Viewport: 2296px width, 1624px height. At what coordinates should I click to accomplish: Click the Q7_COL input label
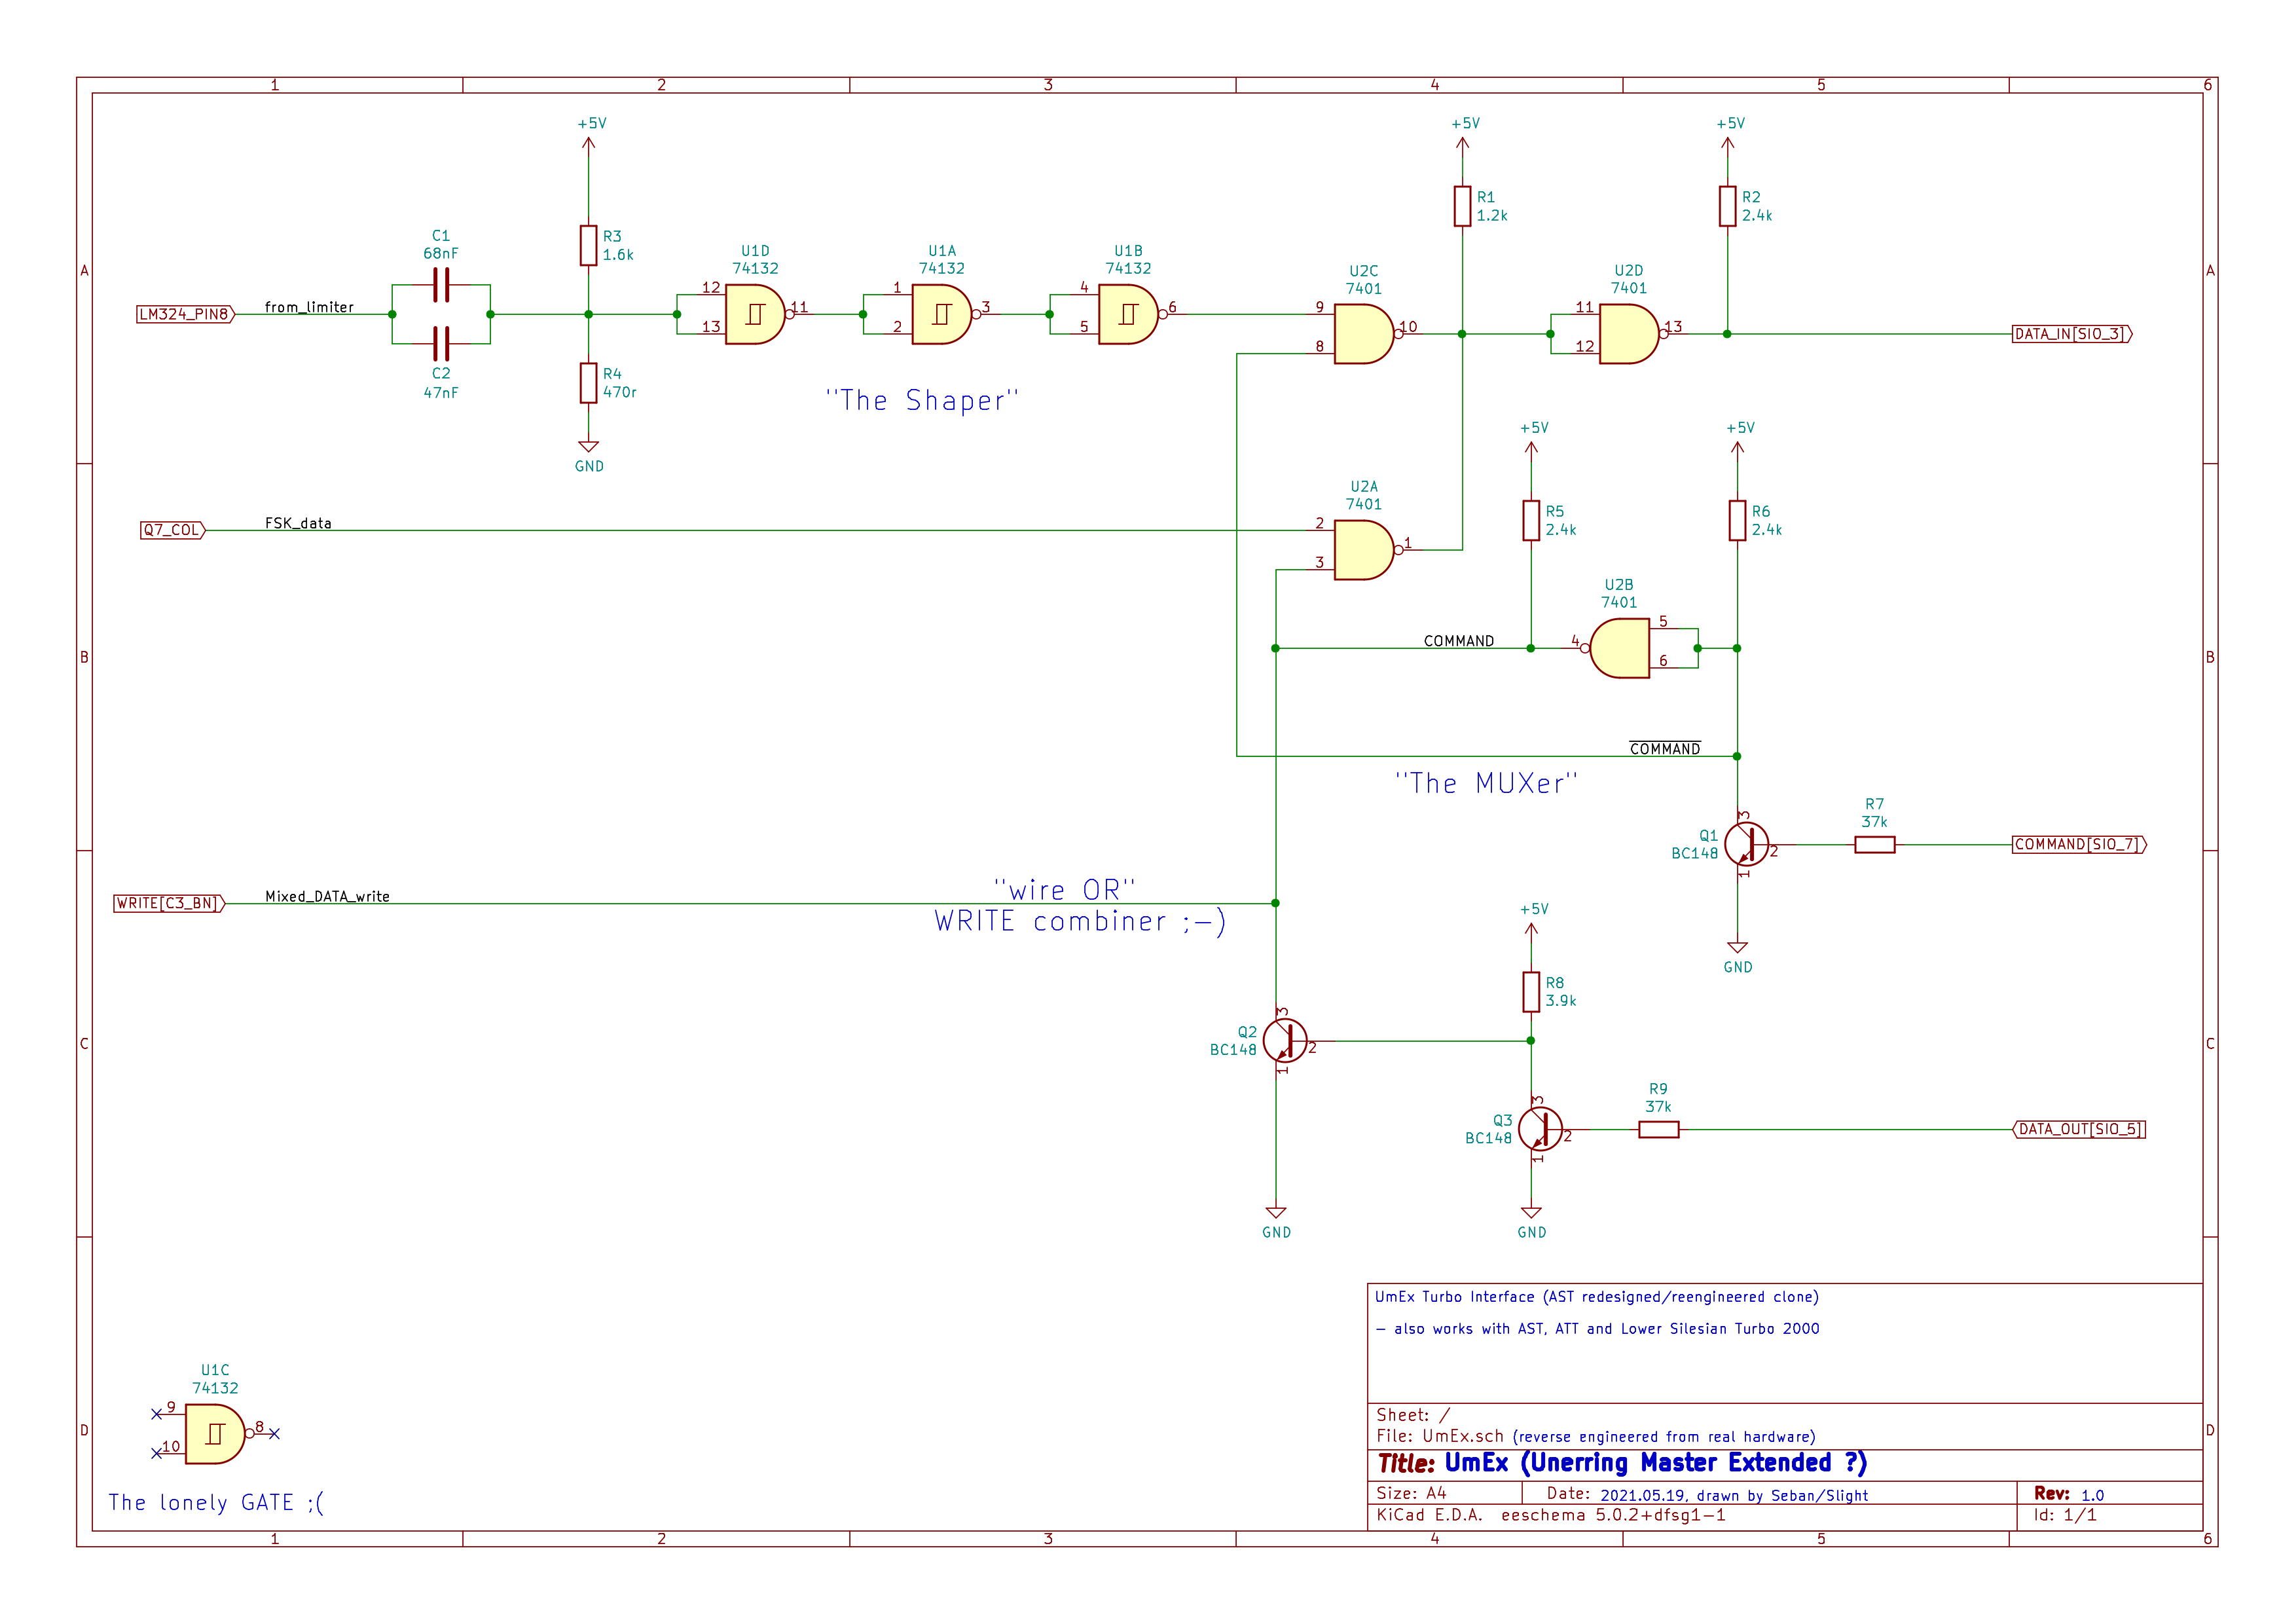[x=173, y=530]
